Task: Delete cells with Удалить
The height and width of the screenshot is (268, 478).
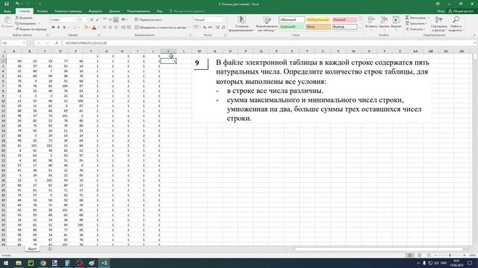Action: click(384, 24)
